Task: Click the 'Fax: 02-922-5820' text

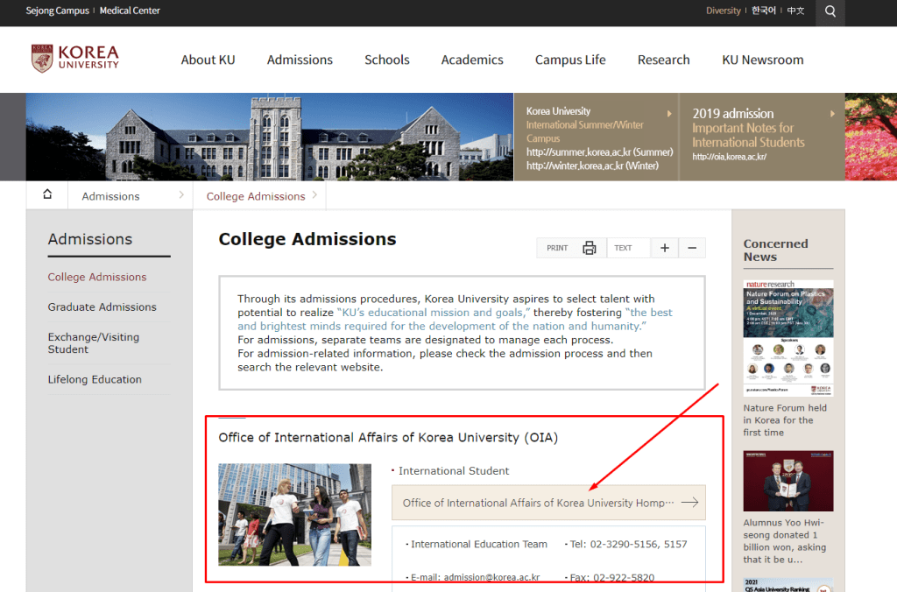Action: click(612, 577)
